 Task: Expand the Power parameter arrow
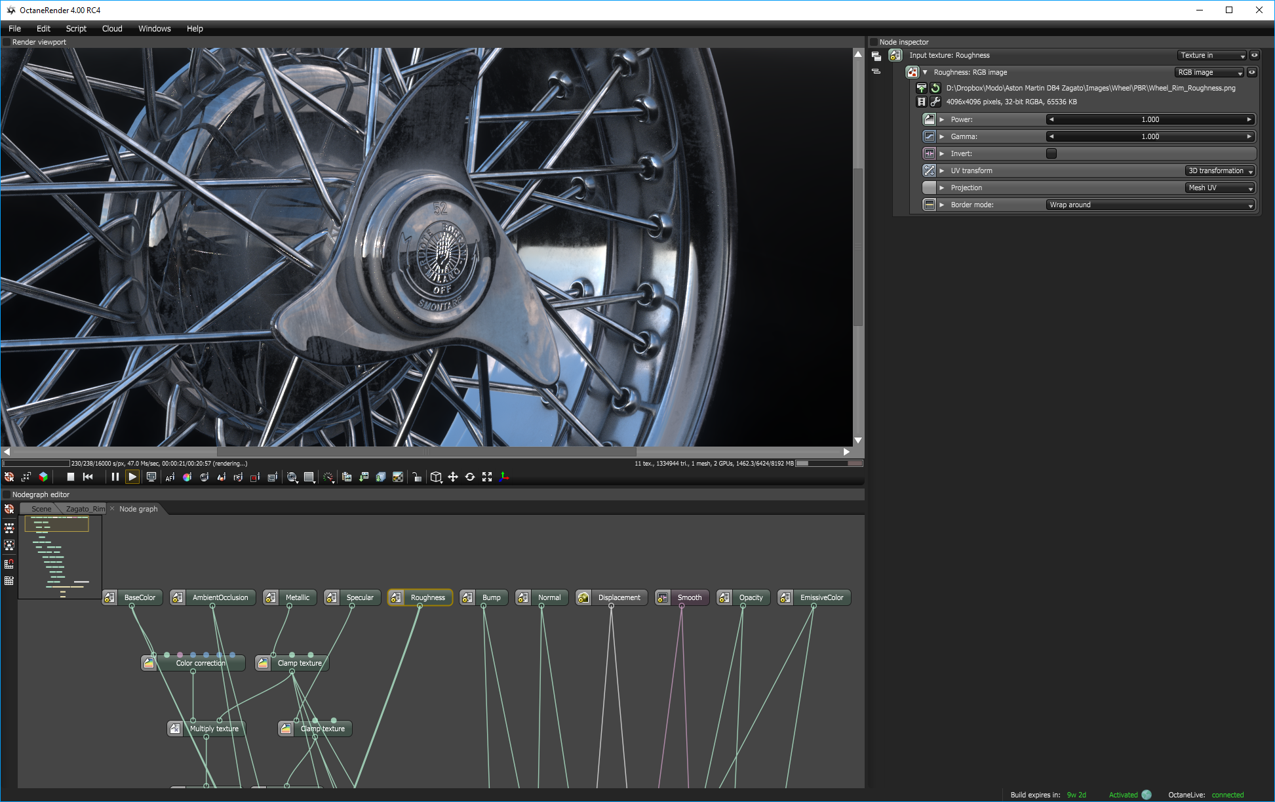coord(942,119)
